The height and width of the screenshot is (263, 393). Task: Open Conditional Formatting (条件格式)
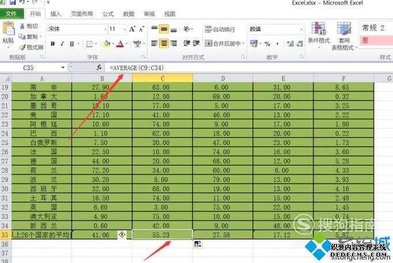coord(319,35)
